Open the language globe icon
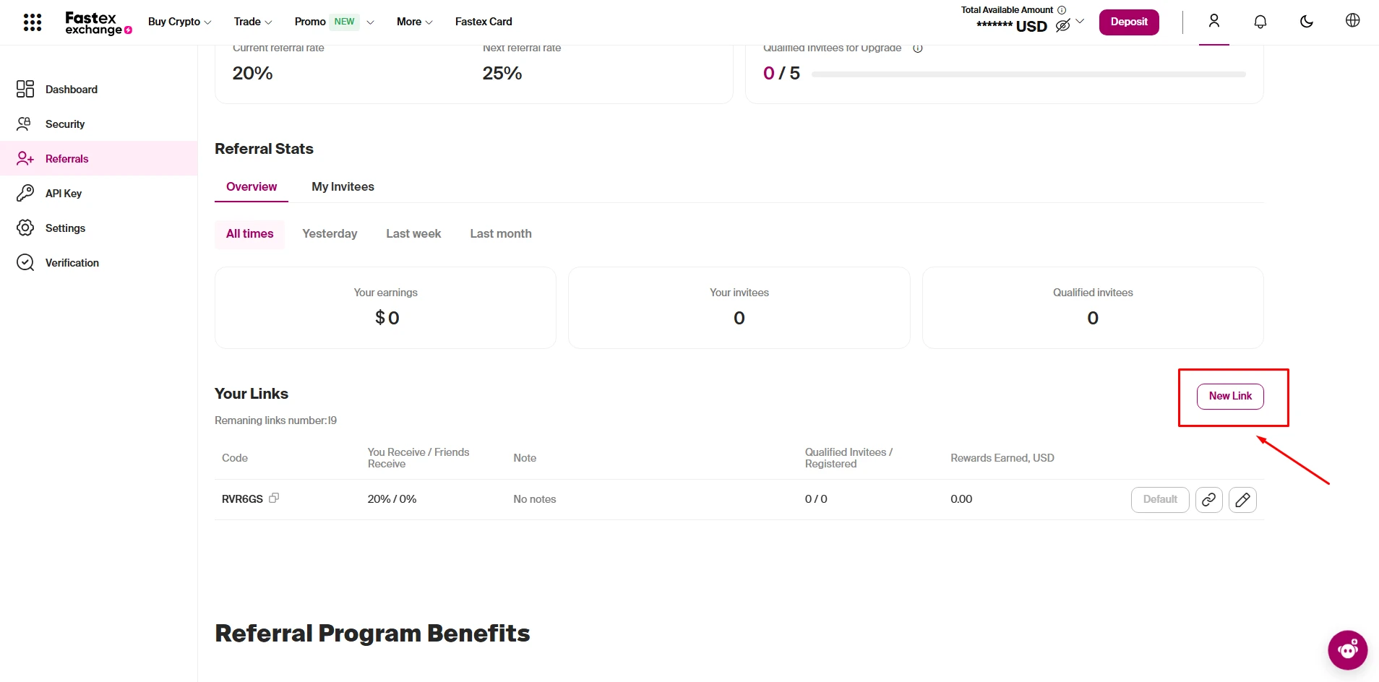 (1352, 21)
